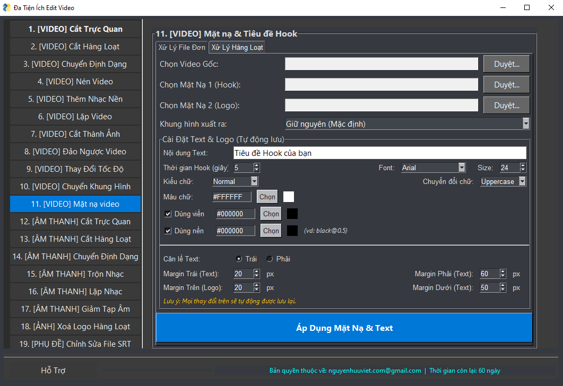Image resolution: width=563 pixels, height=386 pixels.
Task: Click Áp Dụng Mặt Nạ & Text button
Action: click(x=344, y=328)
